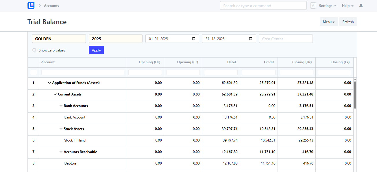Click the notification bell icon
The height and width of the screenshot is (172, 377).
click(x=361, y=5)
